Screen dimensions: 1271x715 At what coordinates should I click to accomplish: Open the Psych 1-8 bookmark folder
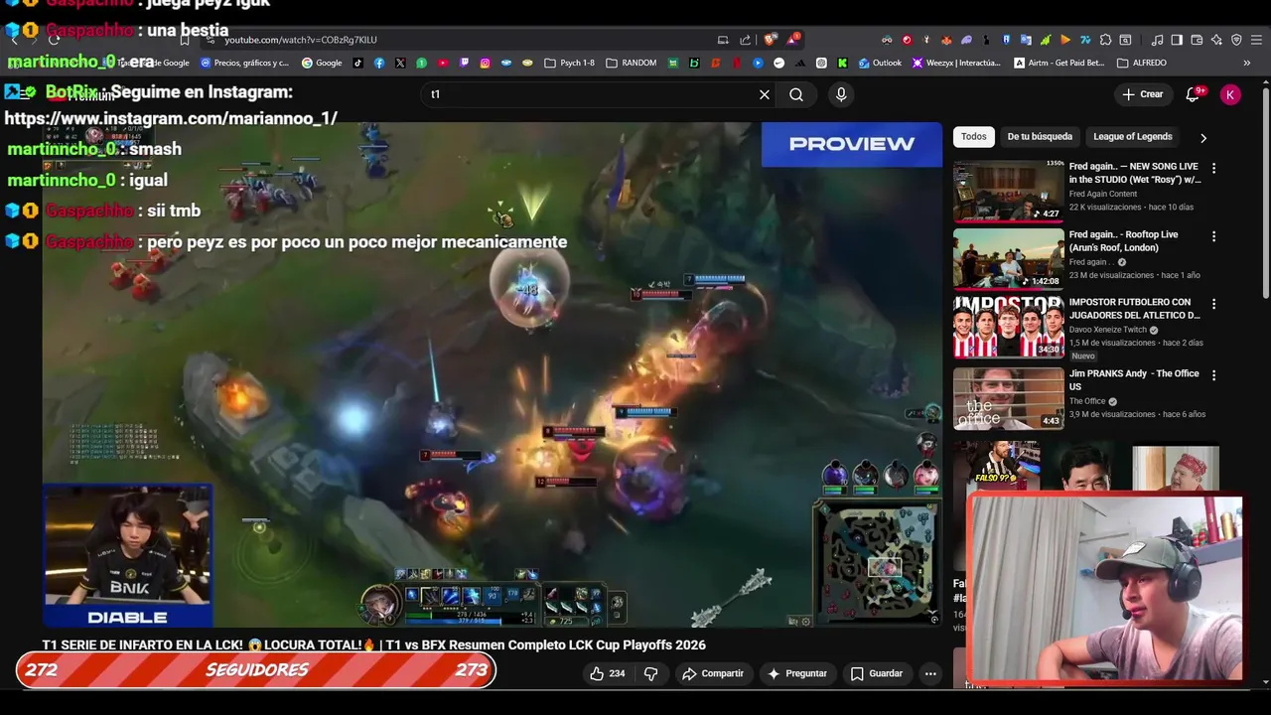tap(569, 63)
